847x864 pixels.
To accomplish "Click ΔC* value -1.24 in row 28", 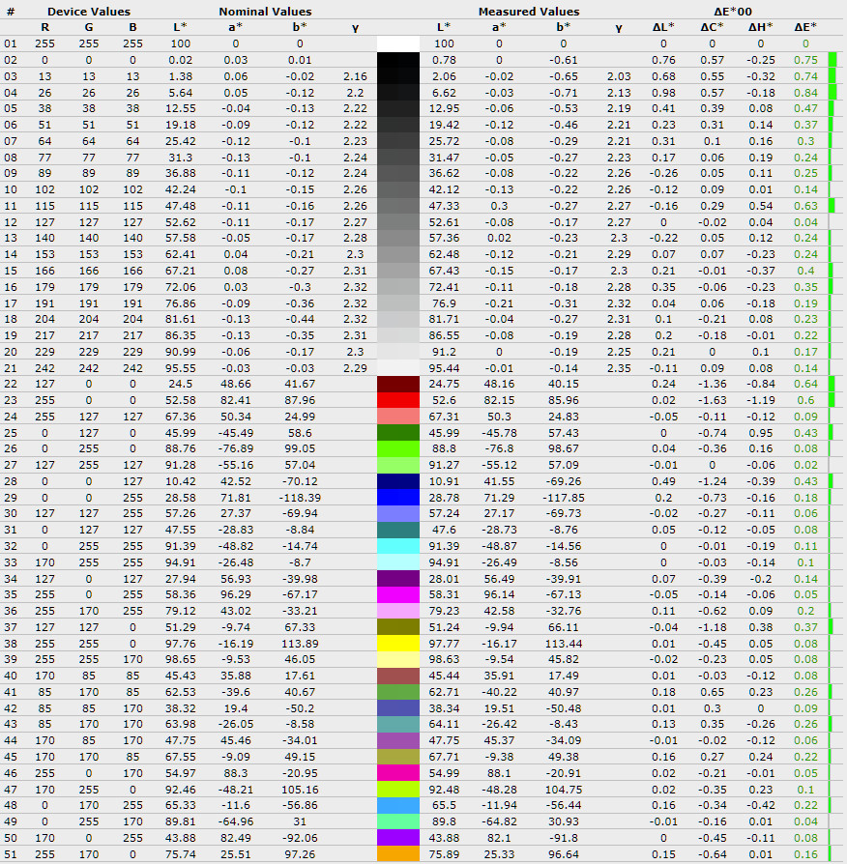I will point(712,481).
